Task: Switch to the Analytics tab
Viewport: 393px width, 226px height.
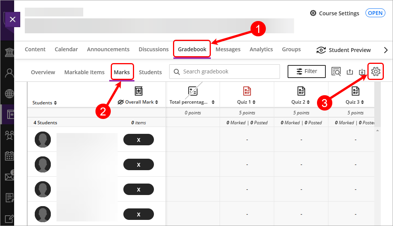Action: coord(261,49)
